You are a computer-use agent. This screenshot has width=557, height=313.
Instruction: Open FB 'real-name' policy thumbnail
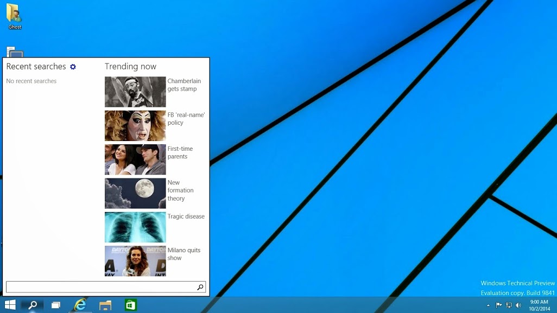135,126
